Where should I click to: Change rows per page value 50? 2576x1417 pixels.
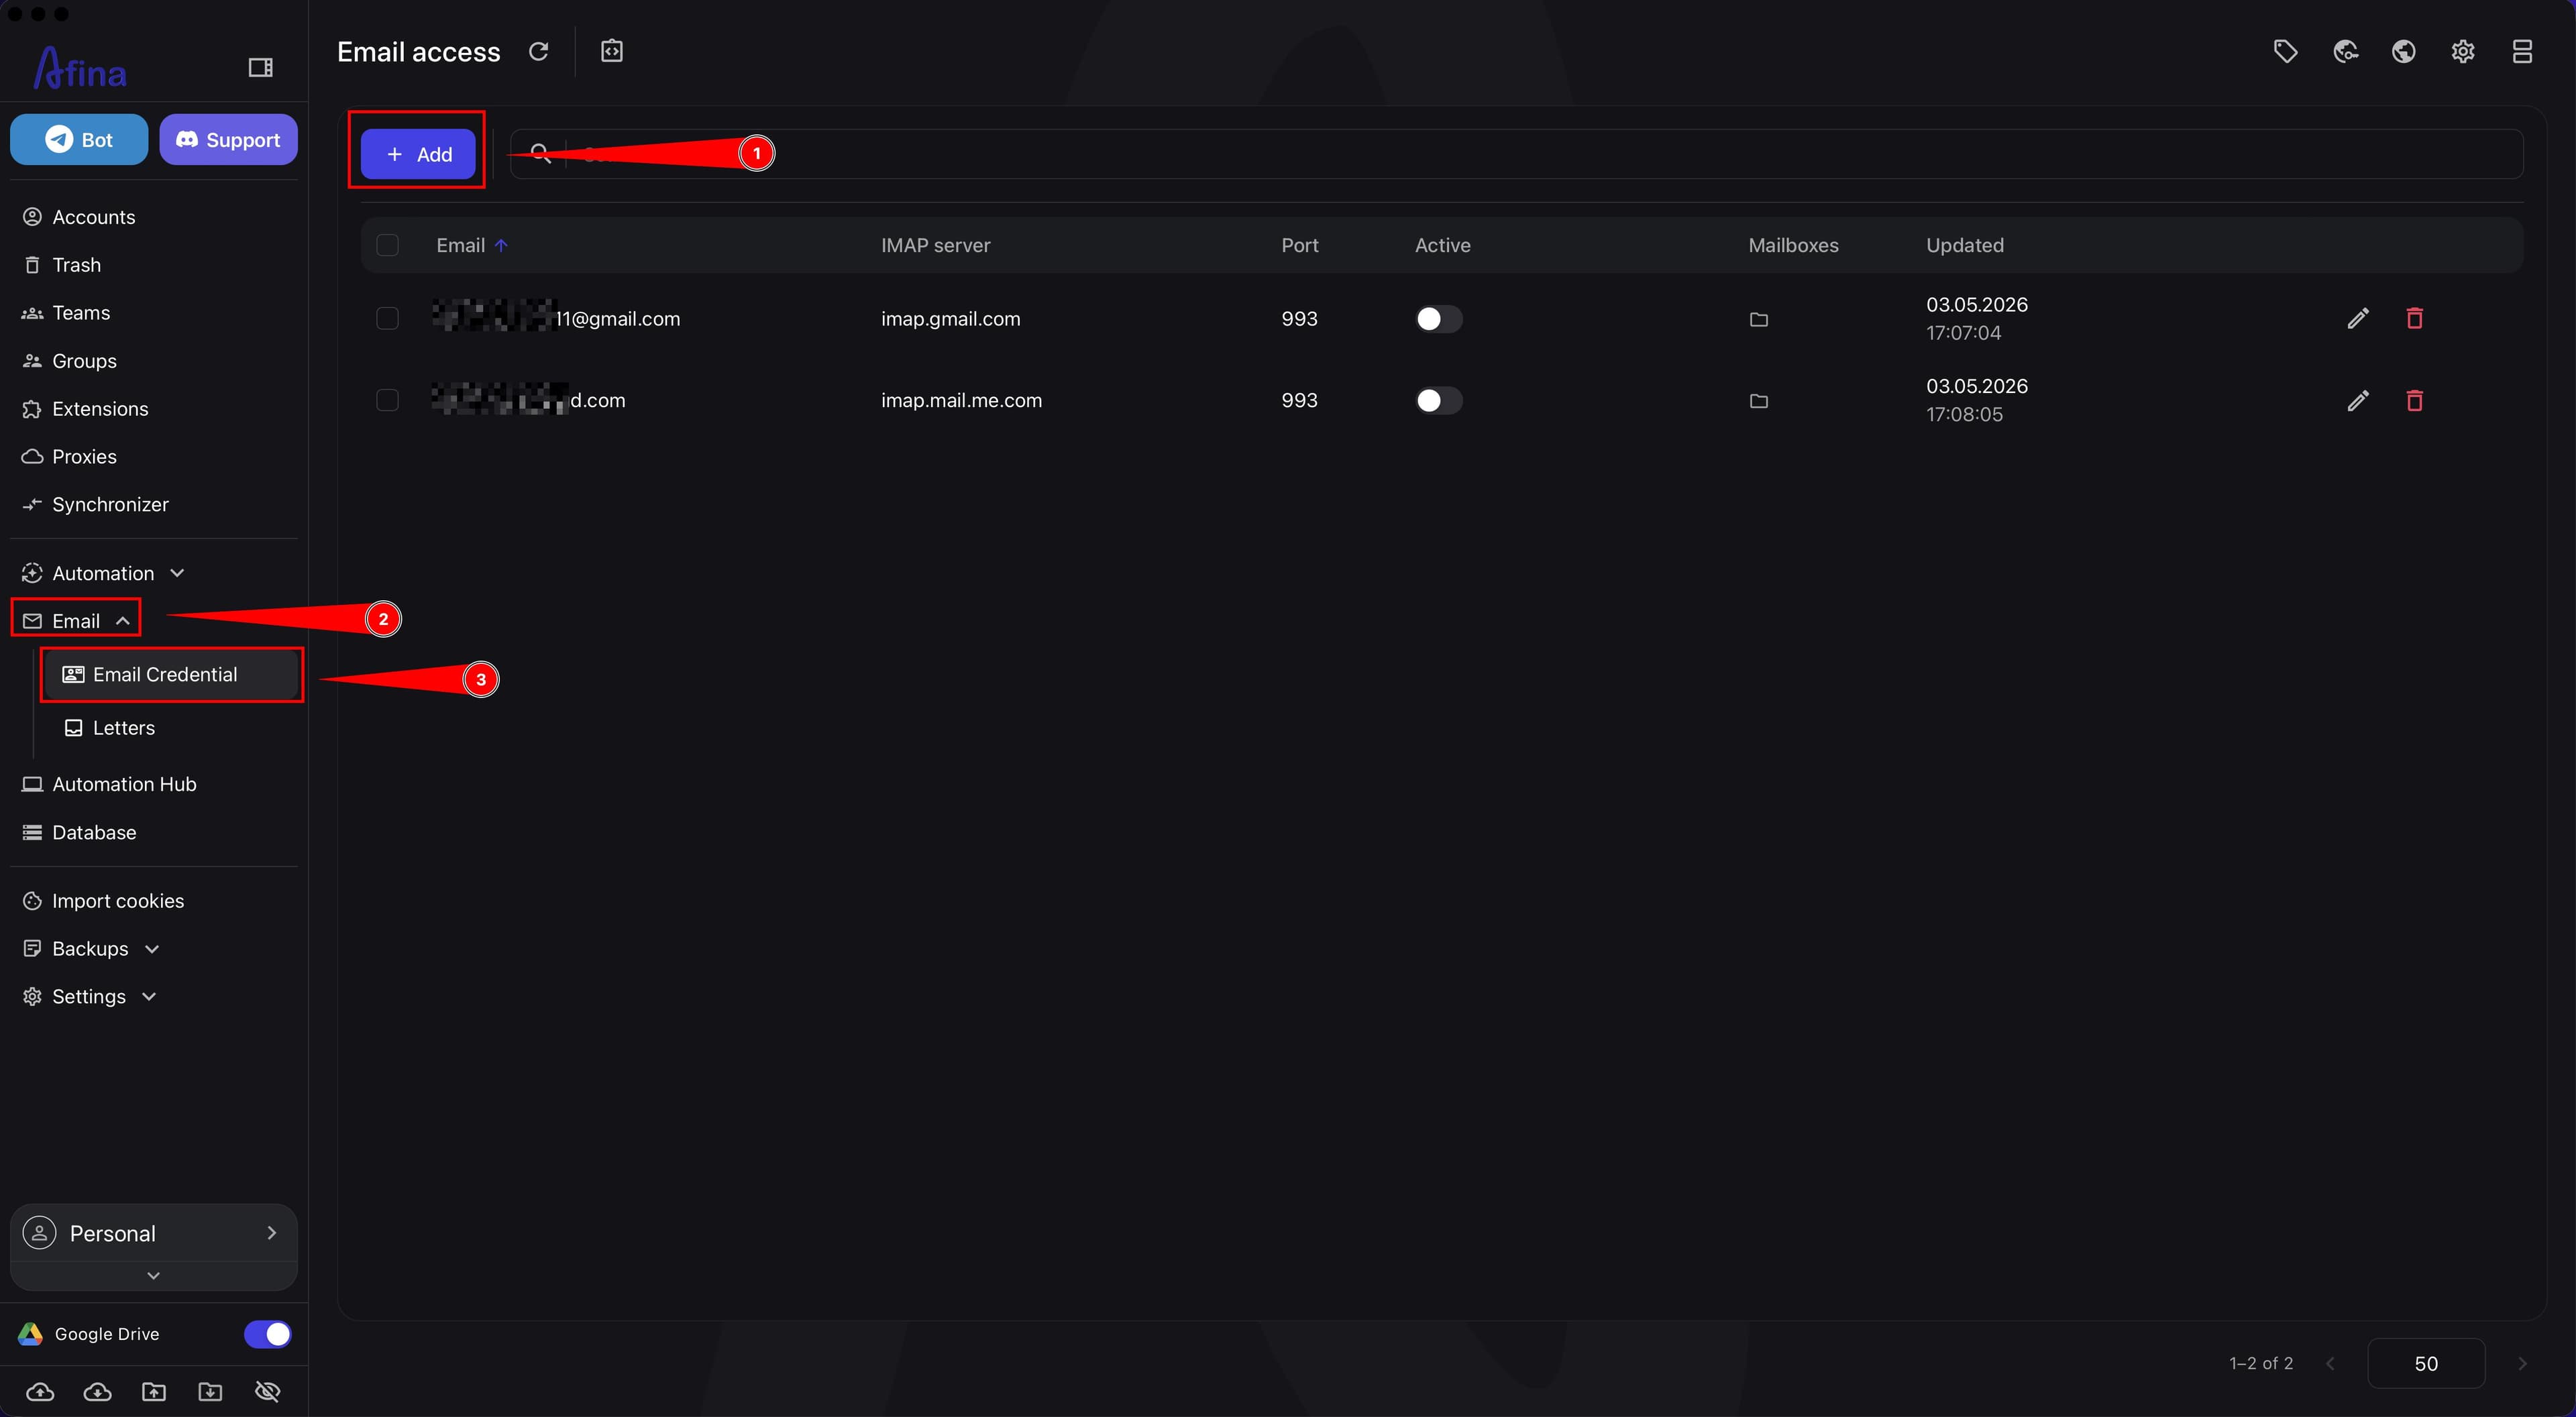pos(2425,1363)
